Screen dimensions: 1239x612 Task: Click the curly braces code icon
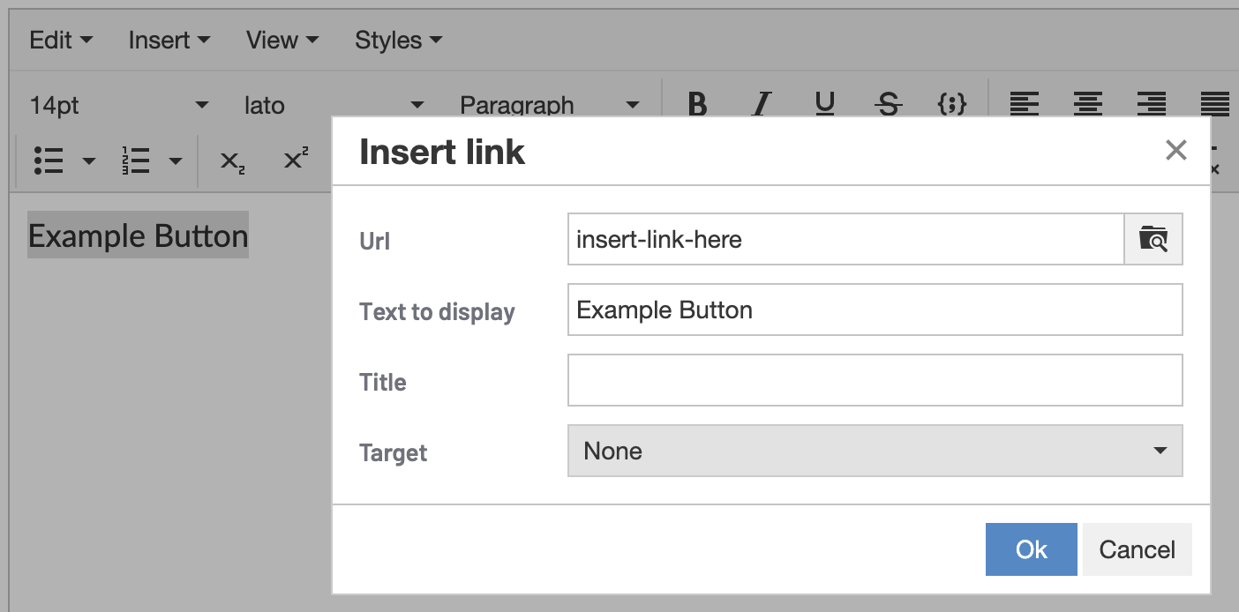coord(951,105)
